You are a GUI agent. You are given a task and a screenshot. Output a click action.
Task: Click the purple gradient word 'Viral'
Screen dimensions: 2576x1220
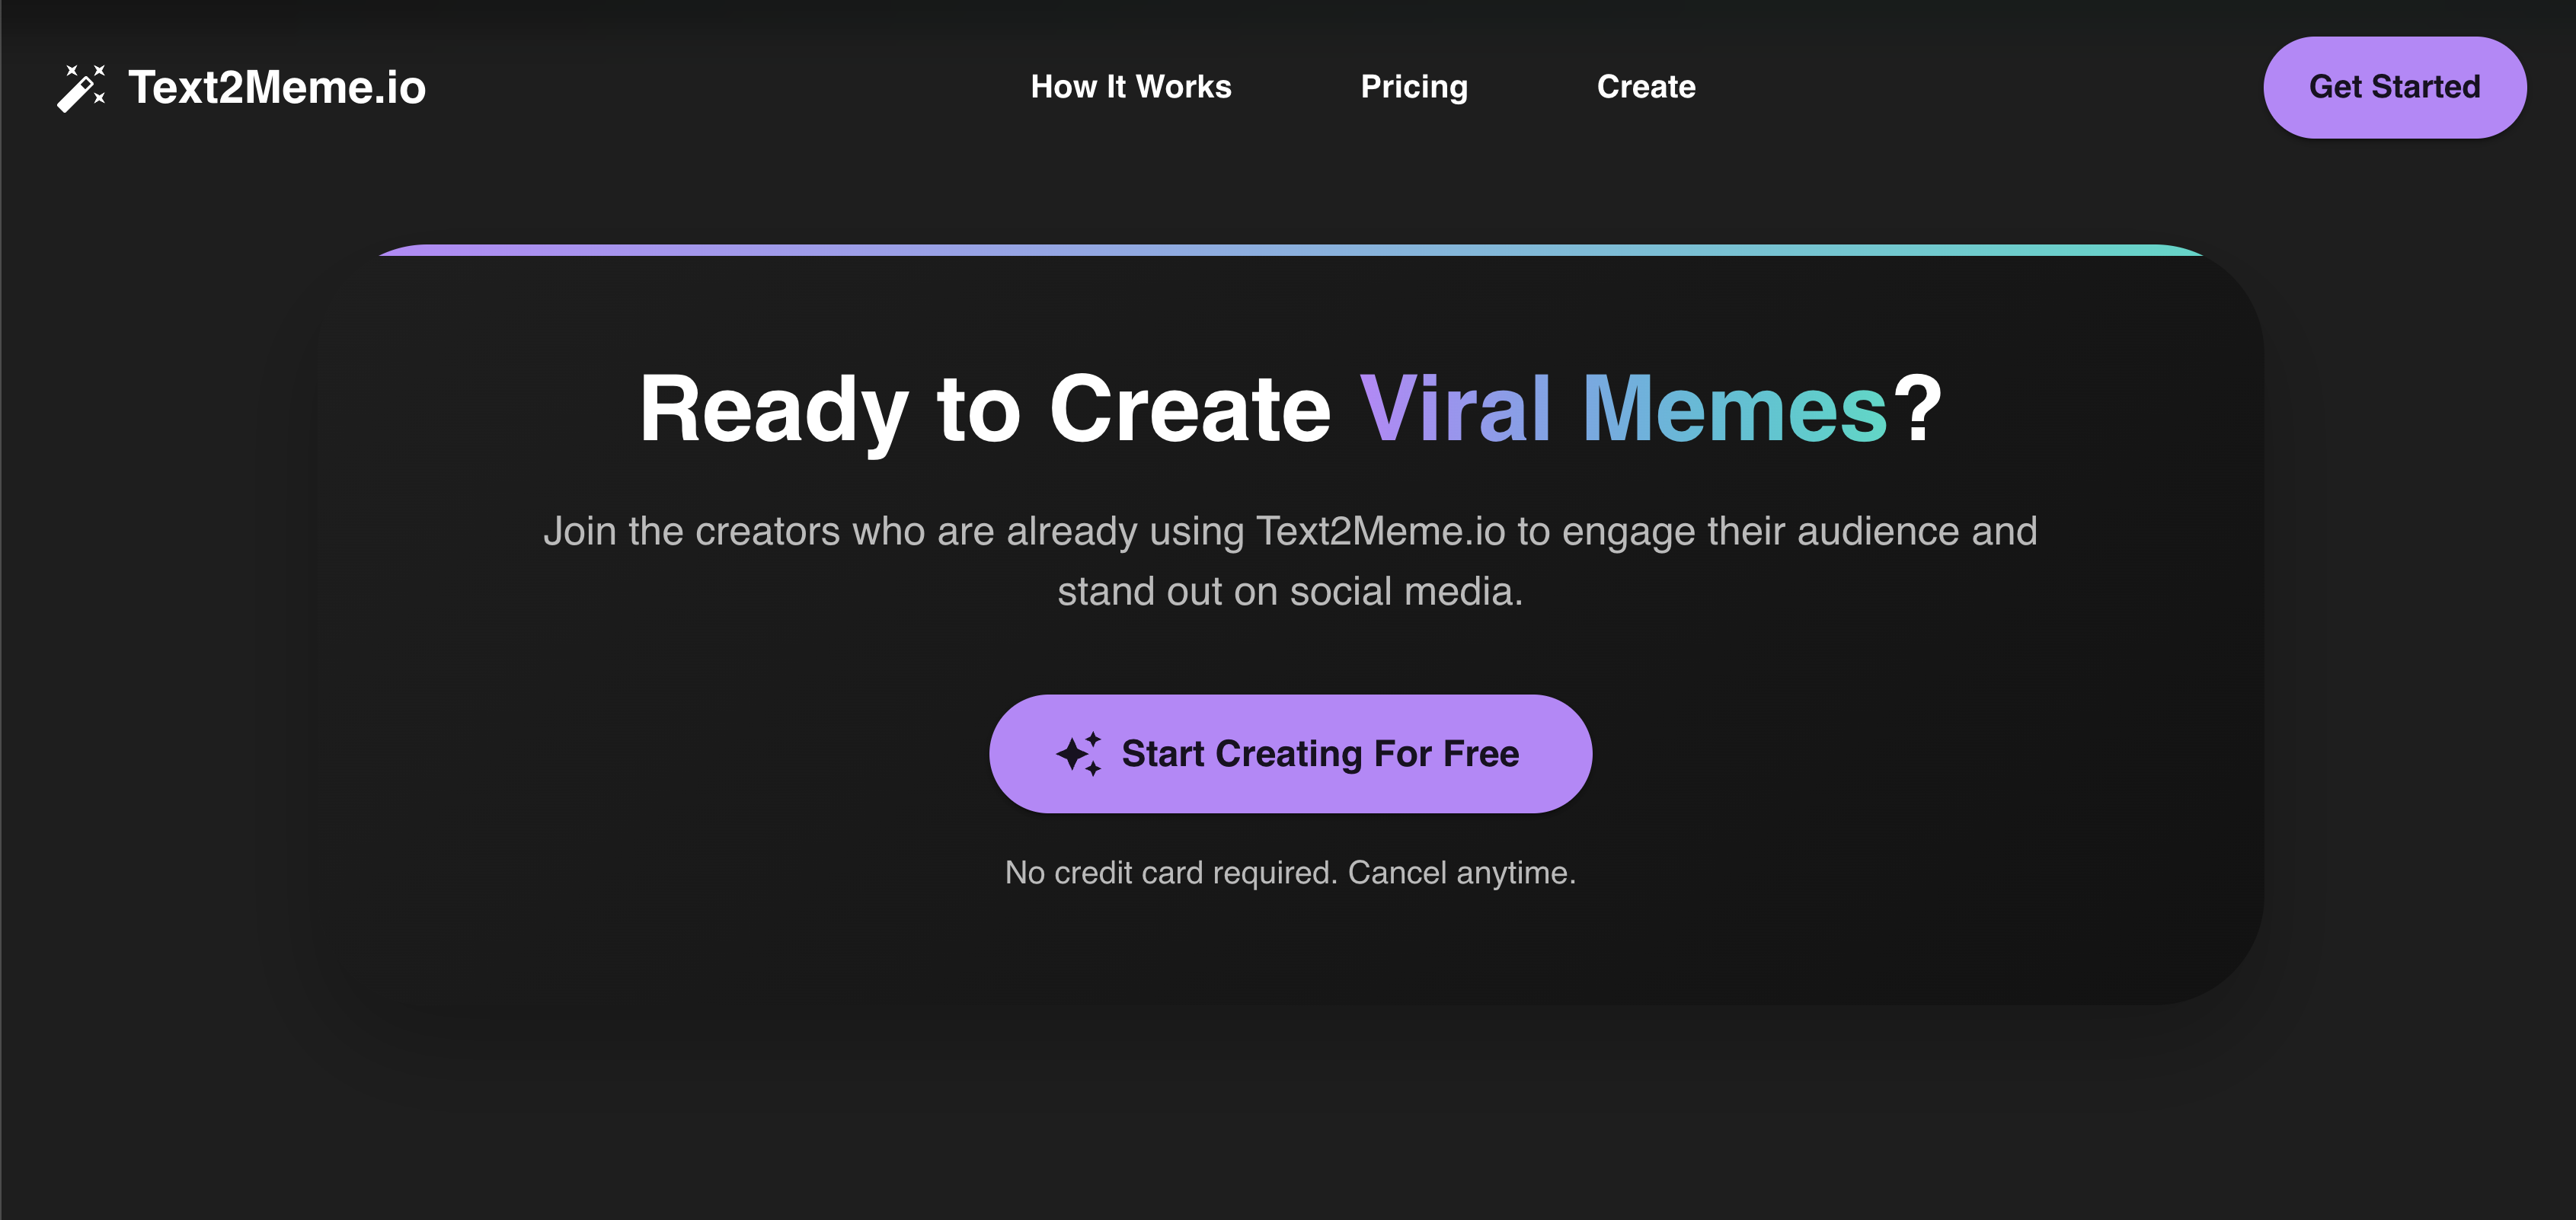1455,409
